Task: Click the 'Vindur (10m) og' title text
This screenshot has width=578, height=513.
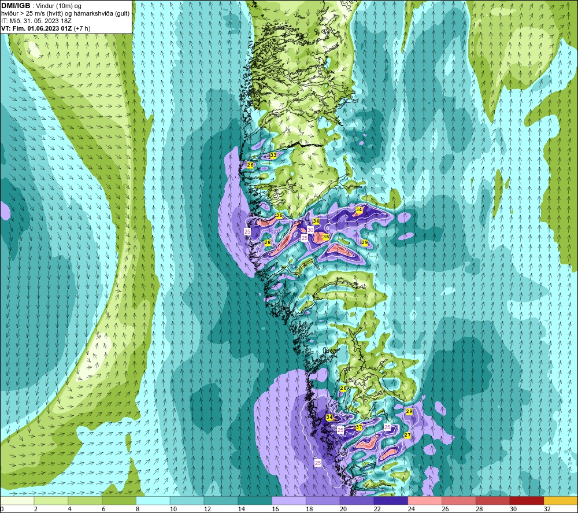Action: click(58, 6)
